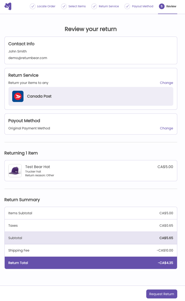Select the Review step label

pyautogui.click(x=171, y=6)
